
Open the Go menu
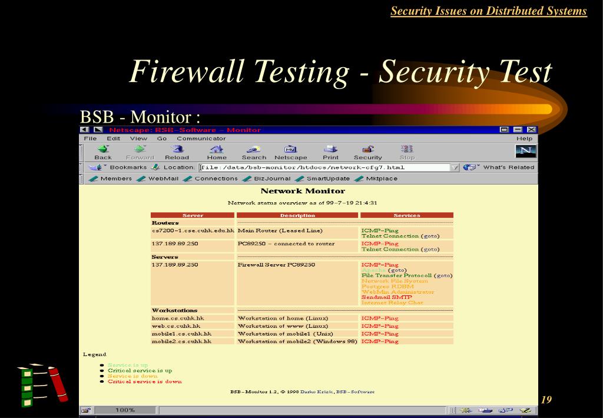point(161,139)
